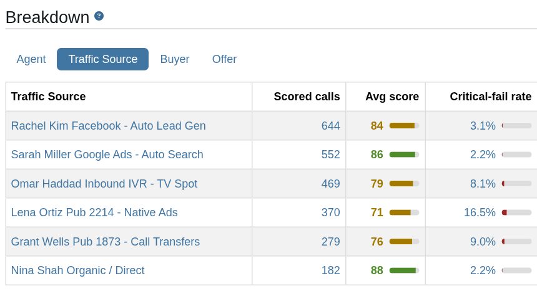Screen dimensions: 537x291
Task: Click the 279 scored calls value
Action: tap(330, 242)
